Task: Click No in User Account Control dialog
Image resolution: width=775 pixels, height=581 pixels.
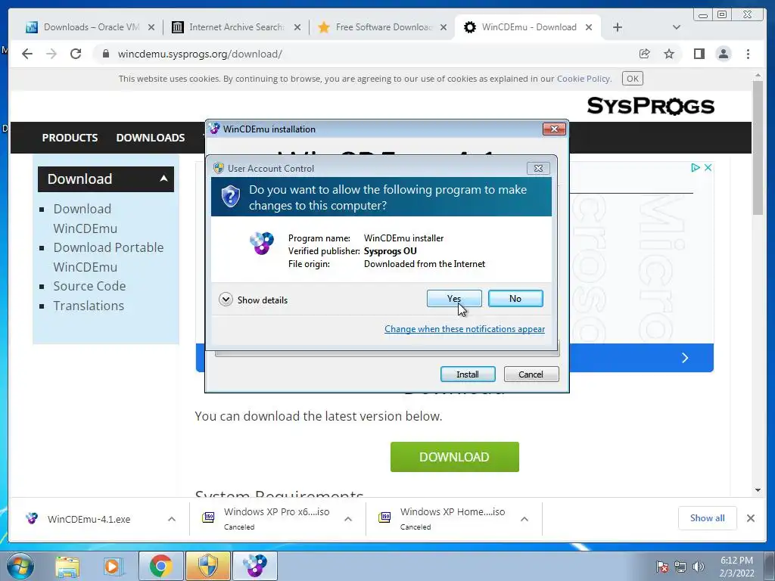Action: (x=515, y=298)
